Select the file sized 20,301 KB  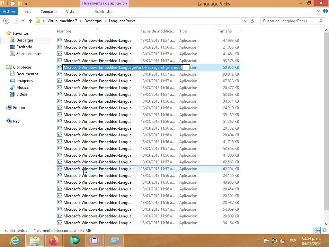pyautogui.click(x=148, y=196)
